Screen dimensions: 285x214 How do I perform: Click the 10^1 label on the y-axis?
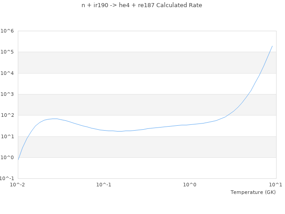[x=7, y=136]
